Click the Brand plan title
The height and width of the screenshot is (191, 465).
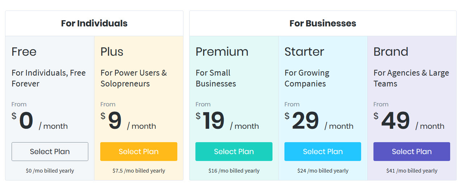(x=391, y=52)
